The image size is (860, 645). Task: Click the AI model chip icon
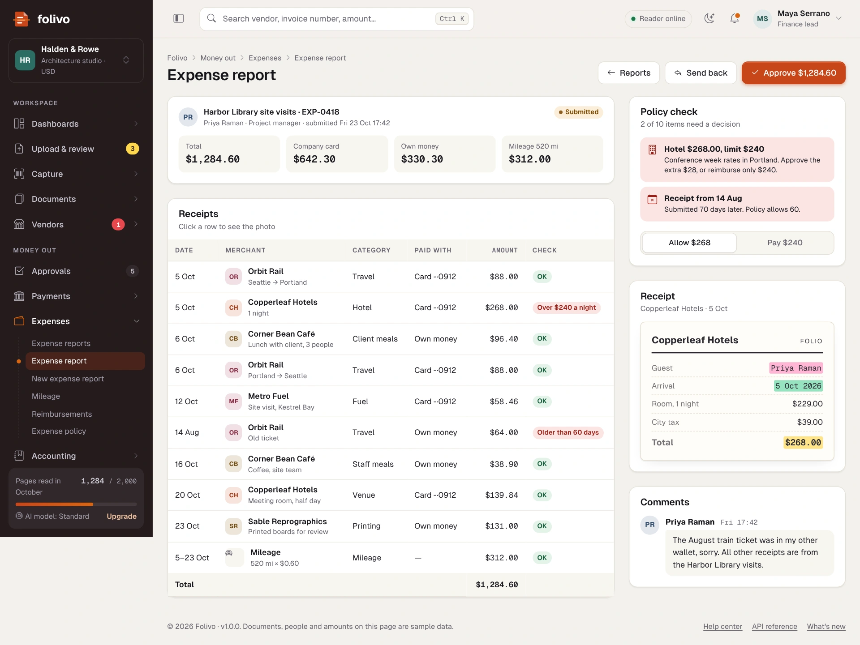(19, 516)
